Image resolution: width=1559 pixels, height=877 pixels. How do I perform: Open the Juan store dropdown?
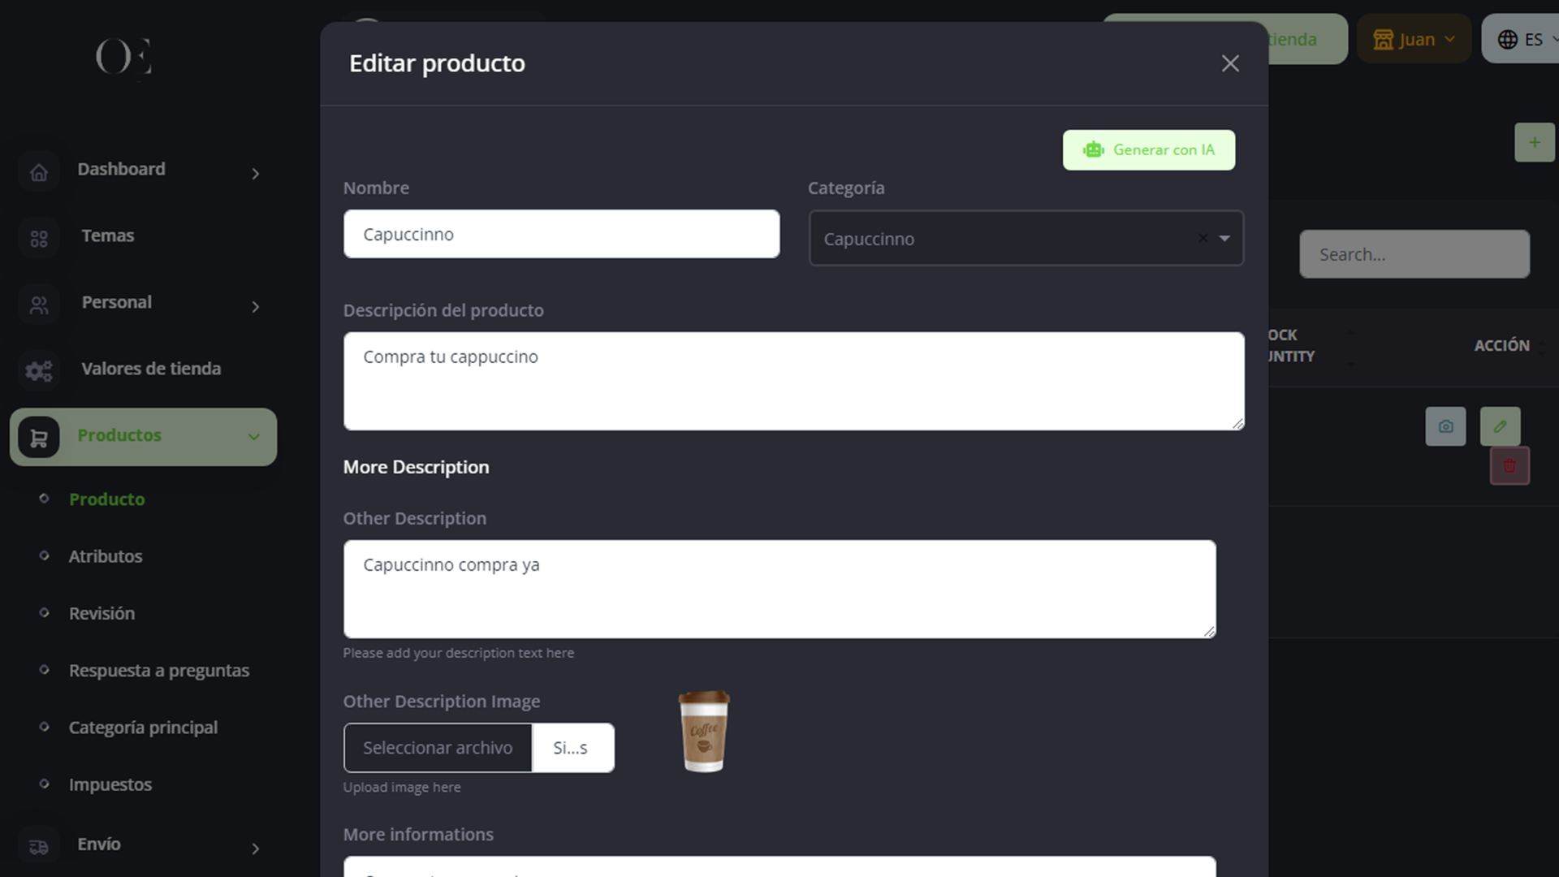point(1414,39)
